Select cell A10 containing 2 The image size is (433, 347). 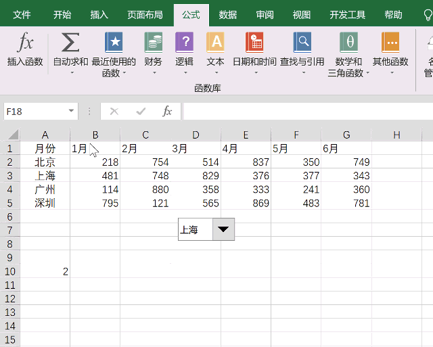(45, 271)
